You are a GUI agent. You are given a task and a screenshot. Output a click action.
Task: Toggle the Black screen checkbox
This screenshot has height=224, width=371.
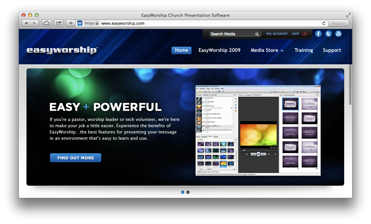click(x=301, y=92)
